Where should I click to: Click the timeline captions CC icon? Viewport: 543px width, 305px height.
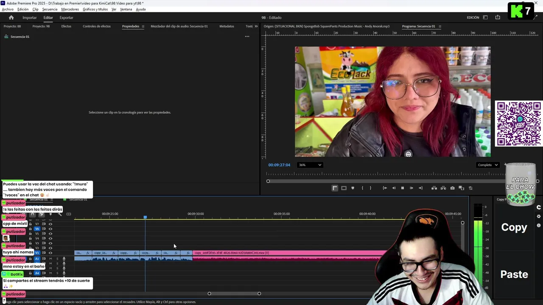click(x=69, y=214)
